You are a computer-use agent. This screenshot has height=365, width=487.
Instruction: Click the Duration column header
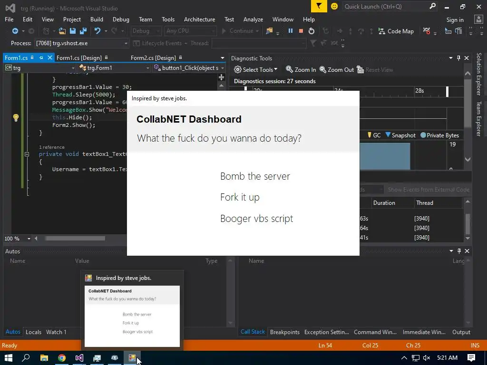coord(384,202)
